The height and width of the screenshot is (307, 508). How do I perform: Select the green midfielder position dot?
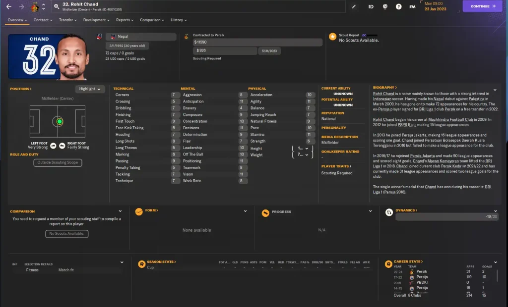(x=60, y=122)
